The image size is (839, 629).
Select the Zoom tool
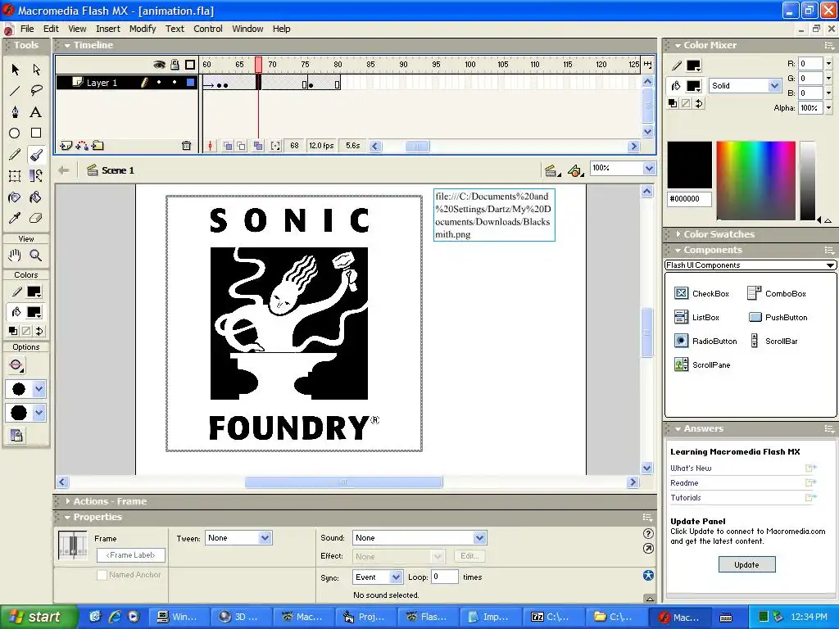click(x=36, y=256)
